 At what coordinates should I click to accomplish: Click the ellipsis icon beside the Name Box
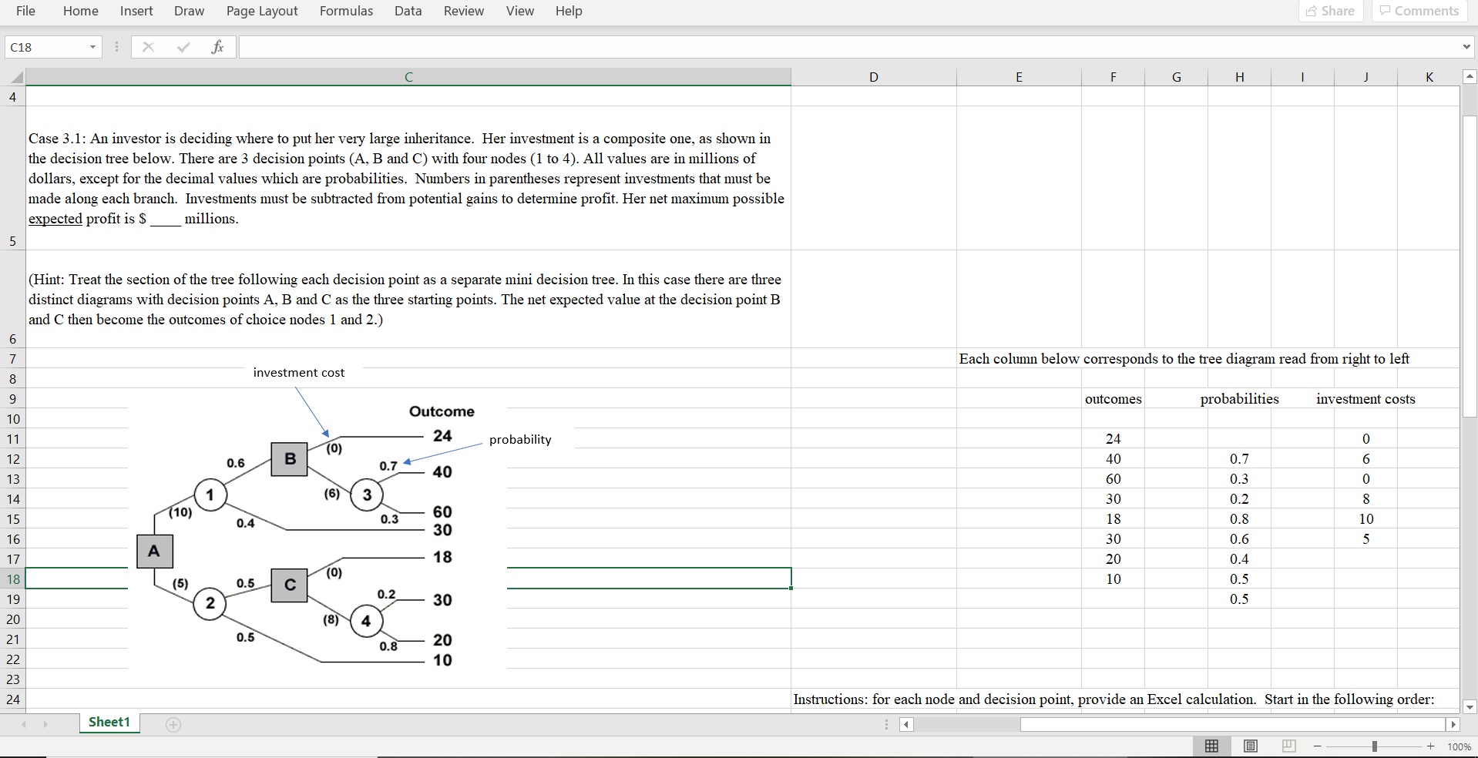pos(116,47)
